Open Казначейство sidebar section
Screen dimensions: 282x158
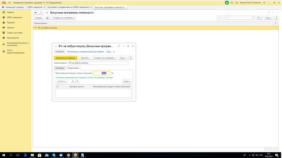pyautogui.click(x=13, y=38)
